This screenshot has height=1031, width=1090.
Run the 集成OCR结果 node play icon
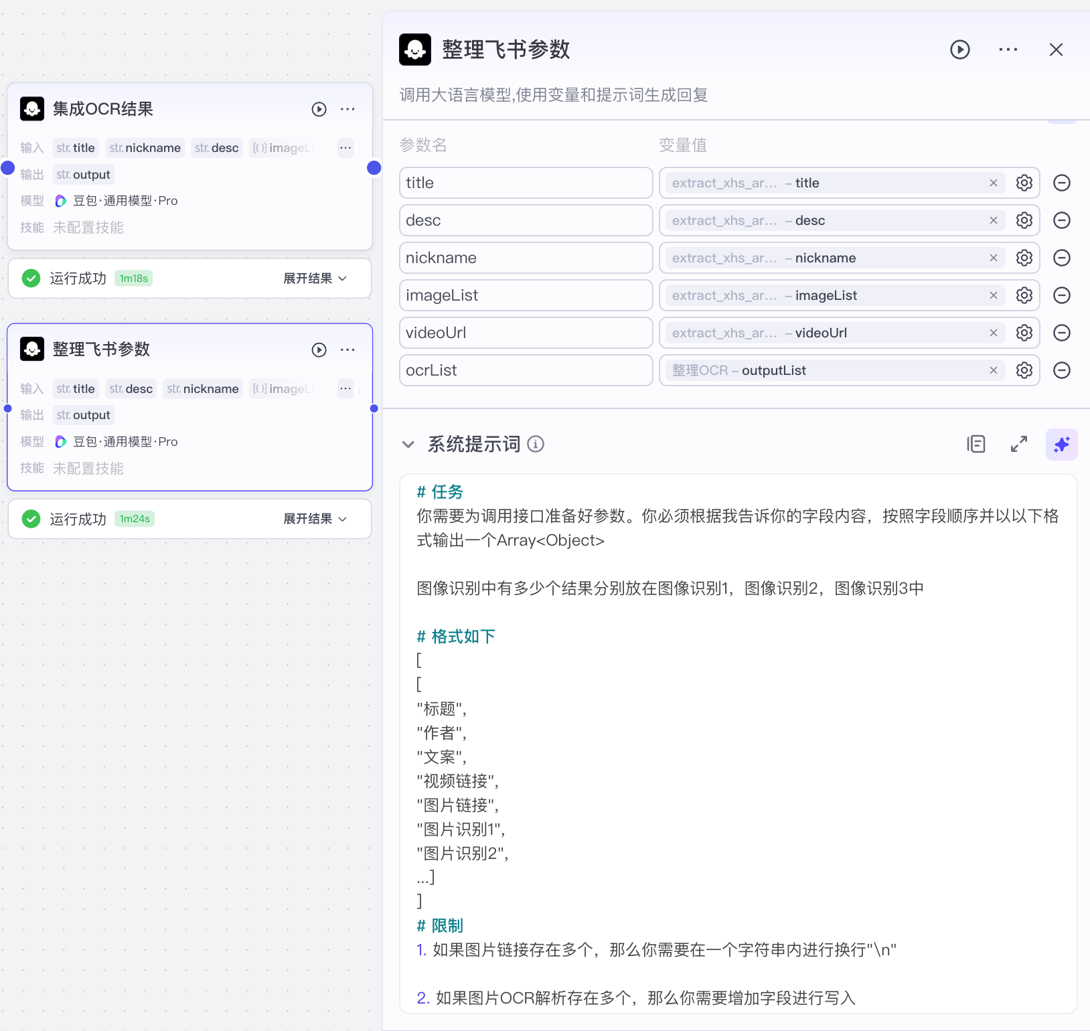pyautogui.click(x=319, y=109)
